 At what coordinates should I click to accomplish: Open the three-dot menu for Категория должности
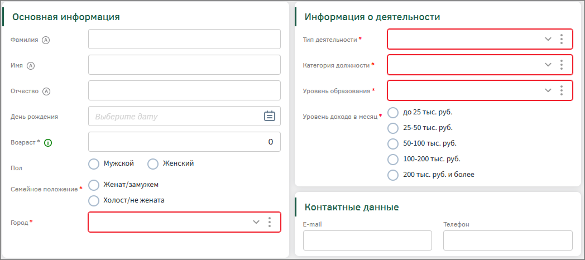(x=562, y=65)
